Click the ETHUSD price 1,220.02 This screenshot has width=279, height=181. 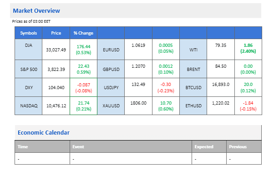pyautogui.click(x=221, y=103)
